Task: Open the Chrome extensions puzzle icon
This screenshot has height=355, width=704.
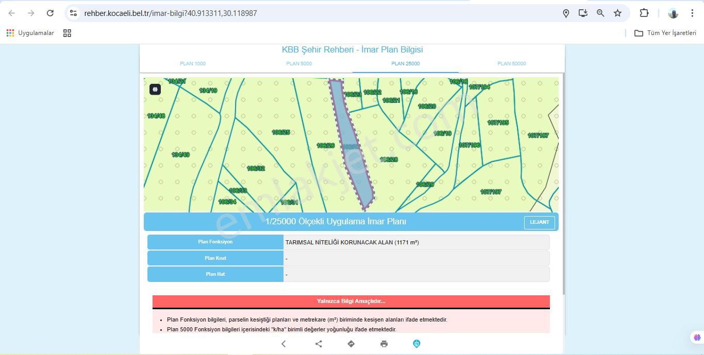Action: (x=644, y=13)
